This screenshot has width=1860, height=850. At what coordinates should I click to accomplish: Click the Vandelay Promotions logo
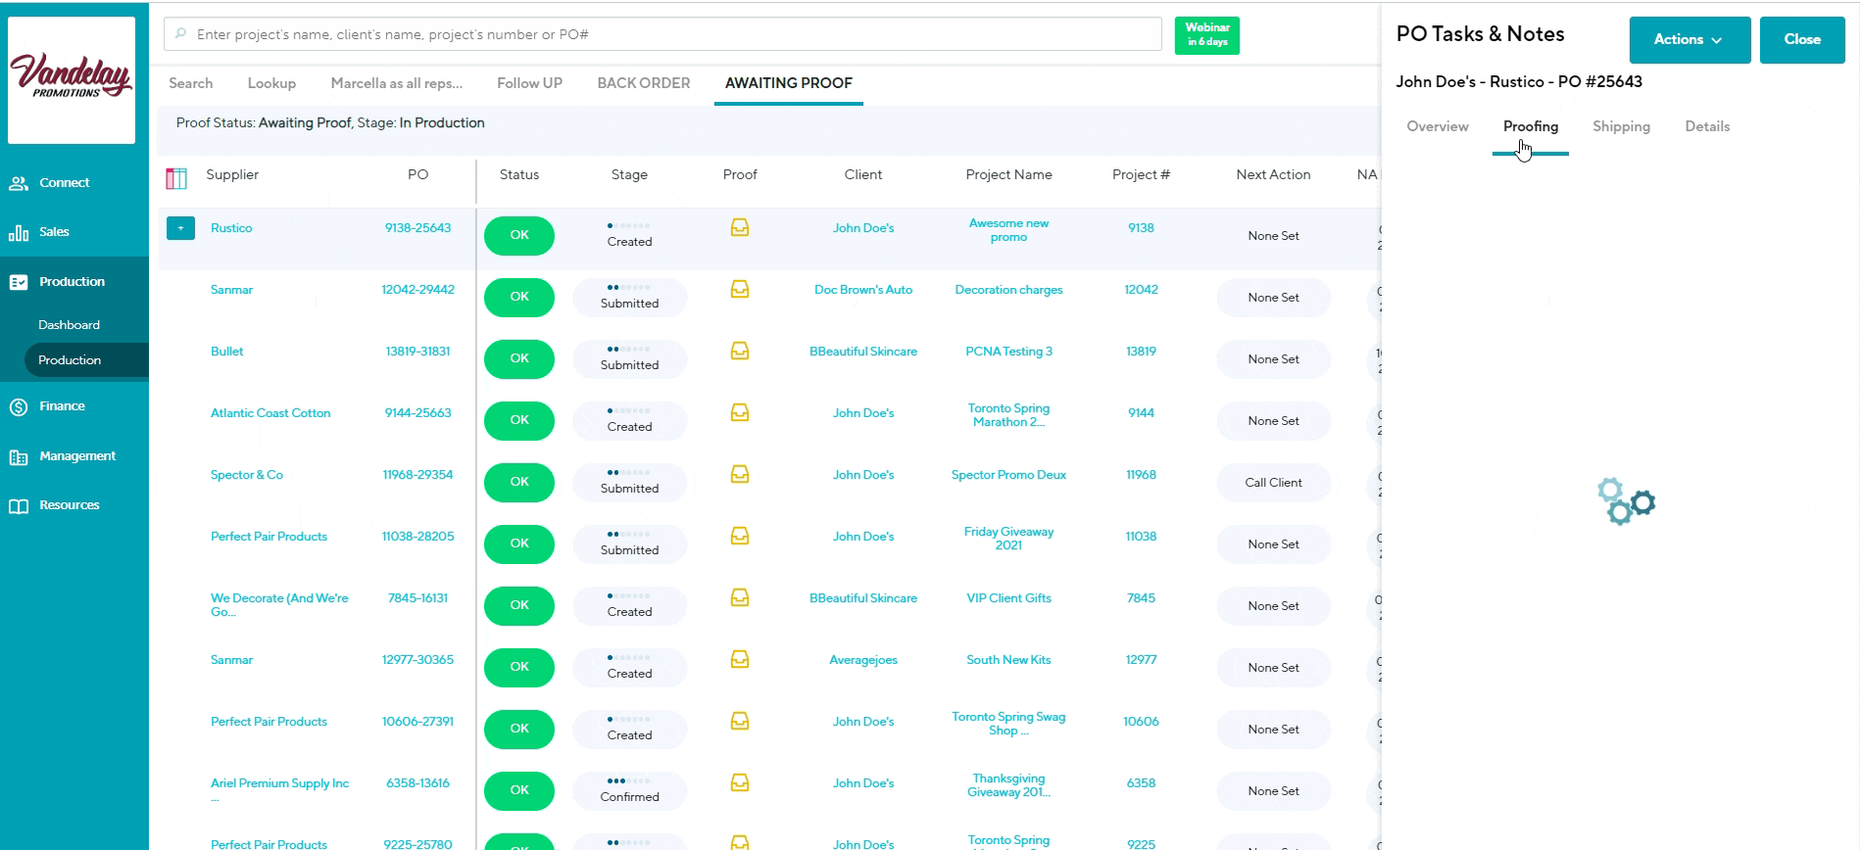(72, 79)
